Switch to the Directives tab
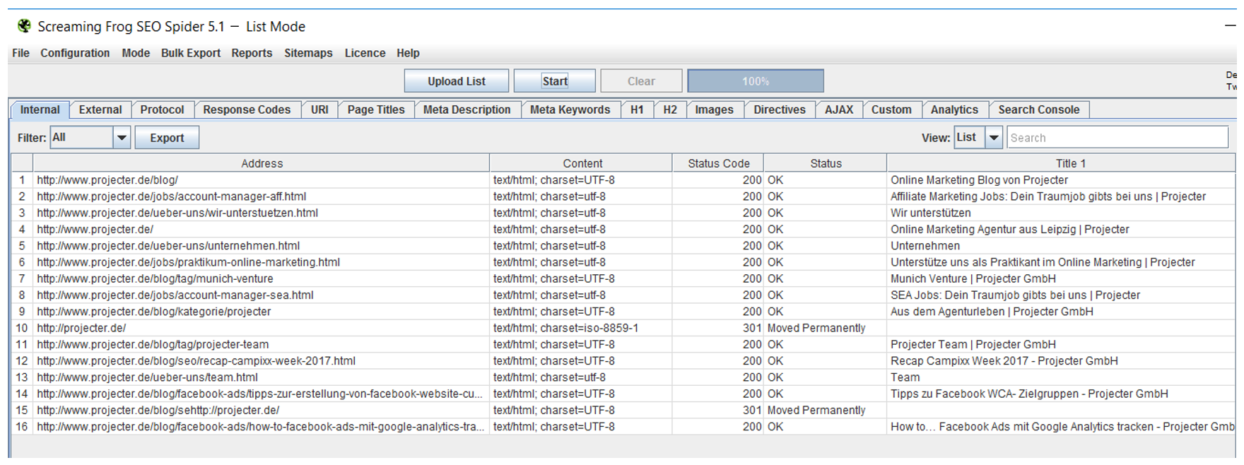Screen dimensions: 1244x465 pyautogui.click(x=780, y=110)
